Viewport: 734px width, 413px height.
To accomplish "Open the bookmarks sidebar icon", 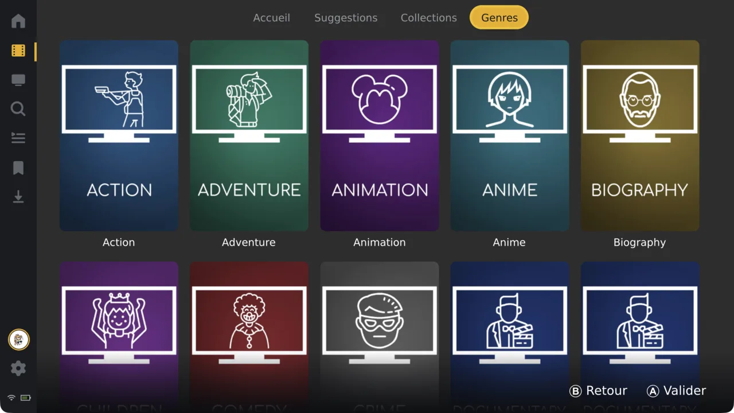I will (x=18, y=167).
